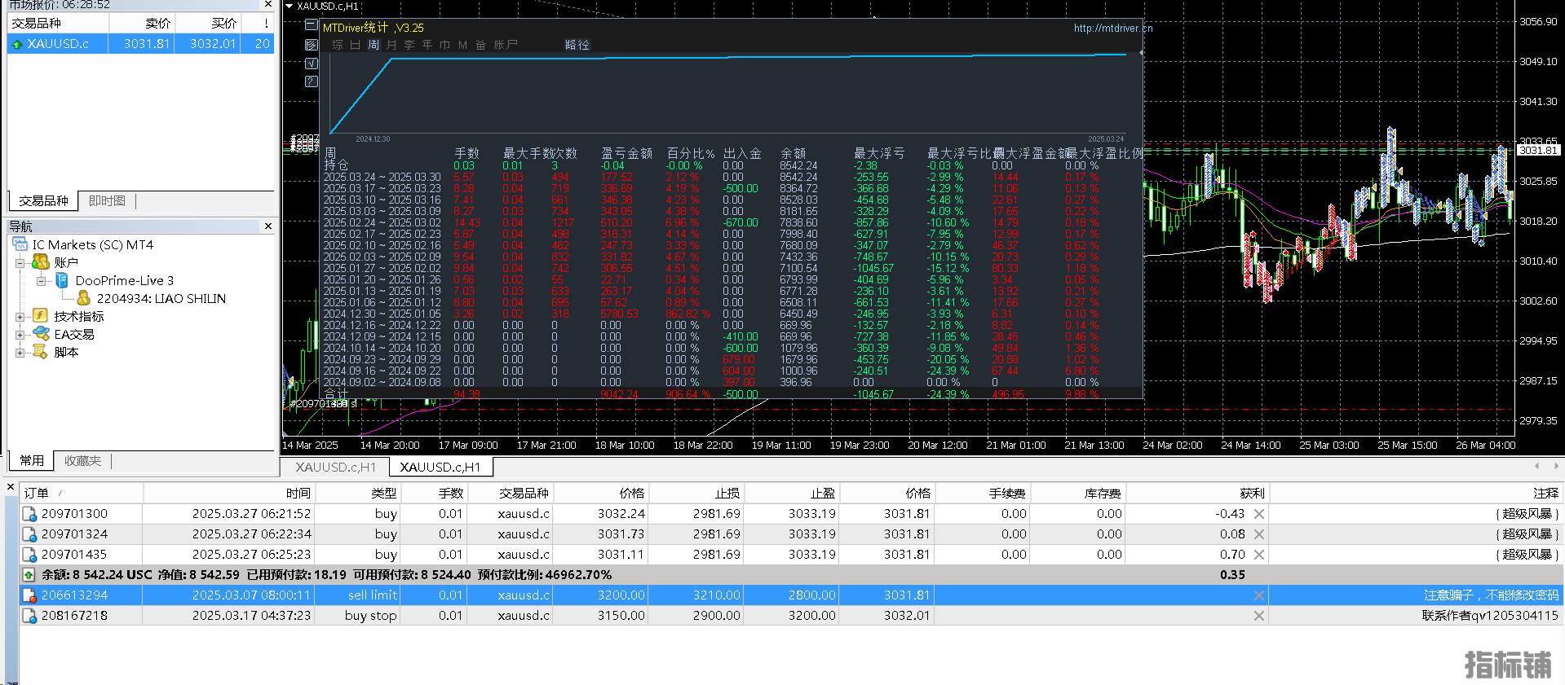
Task: Sort orders by the 获利 column header
Action: click(1198, 493)
